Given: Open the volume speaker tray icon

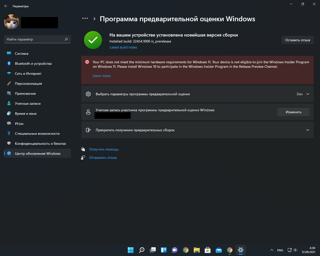Looking at the screenshot, I should (295, 250).
